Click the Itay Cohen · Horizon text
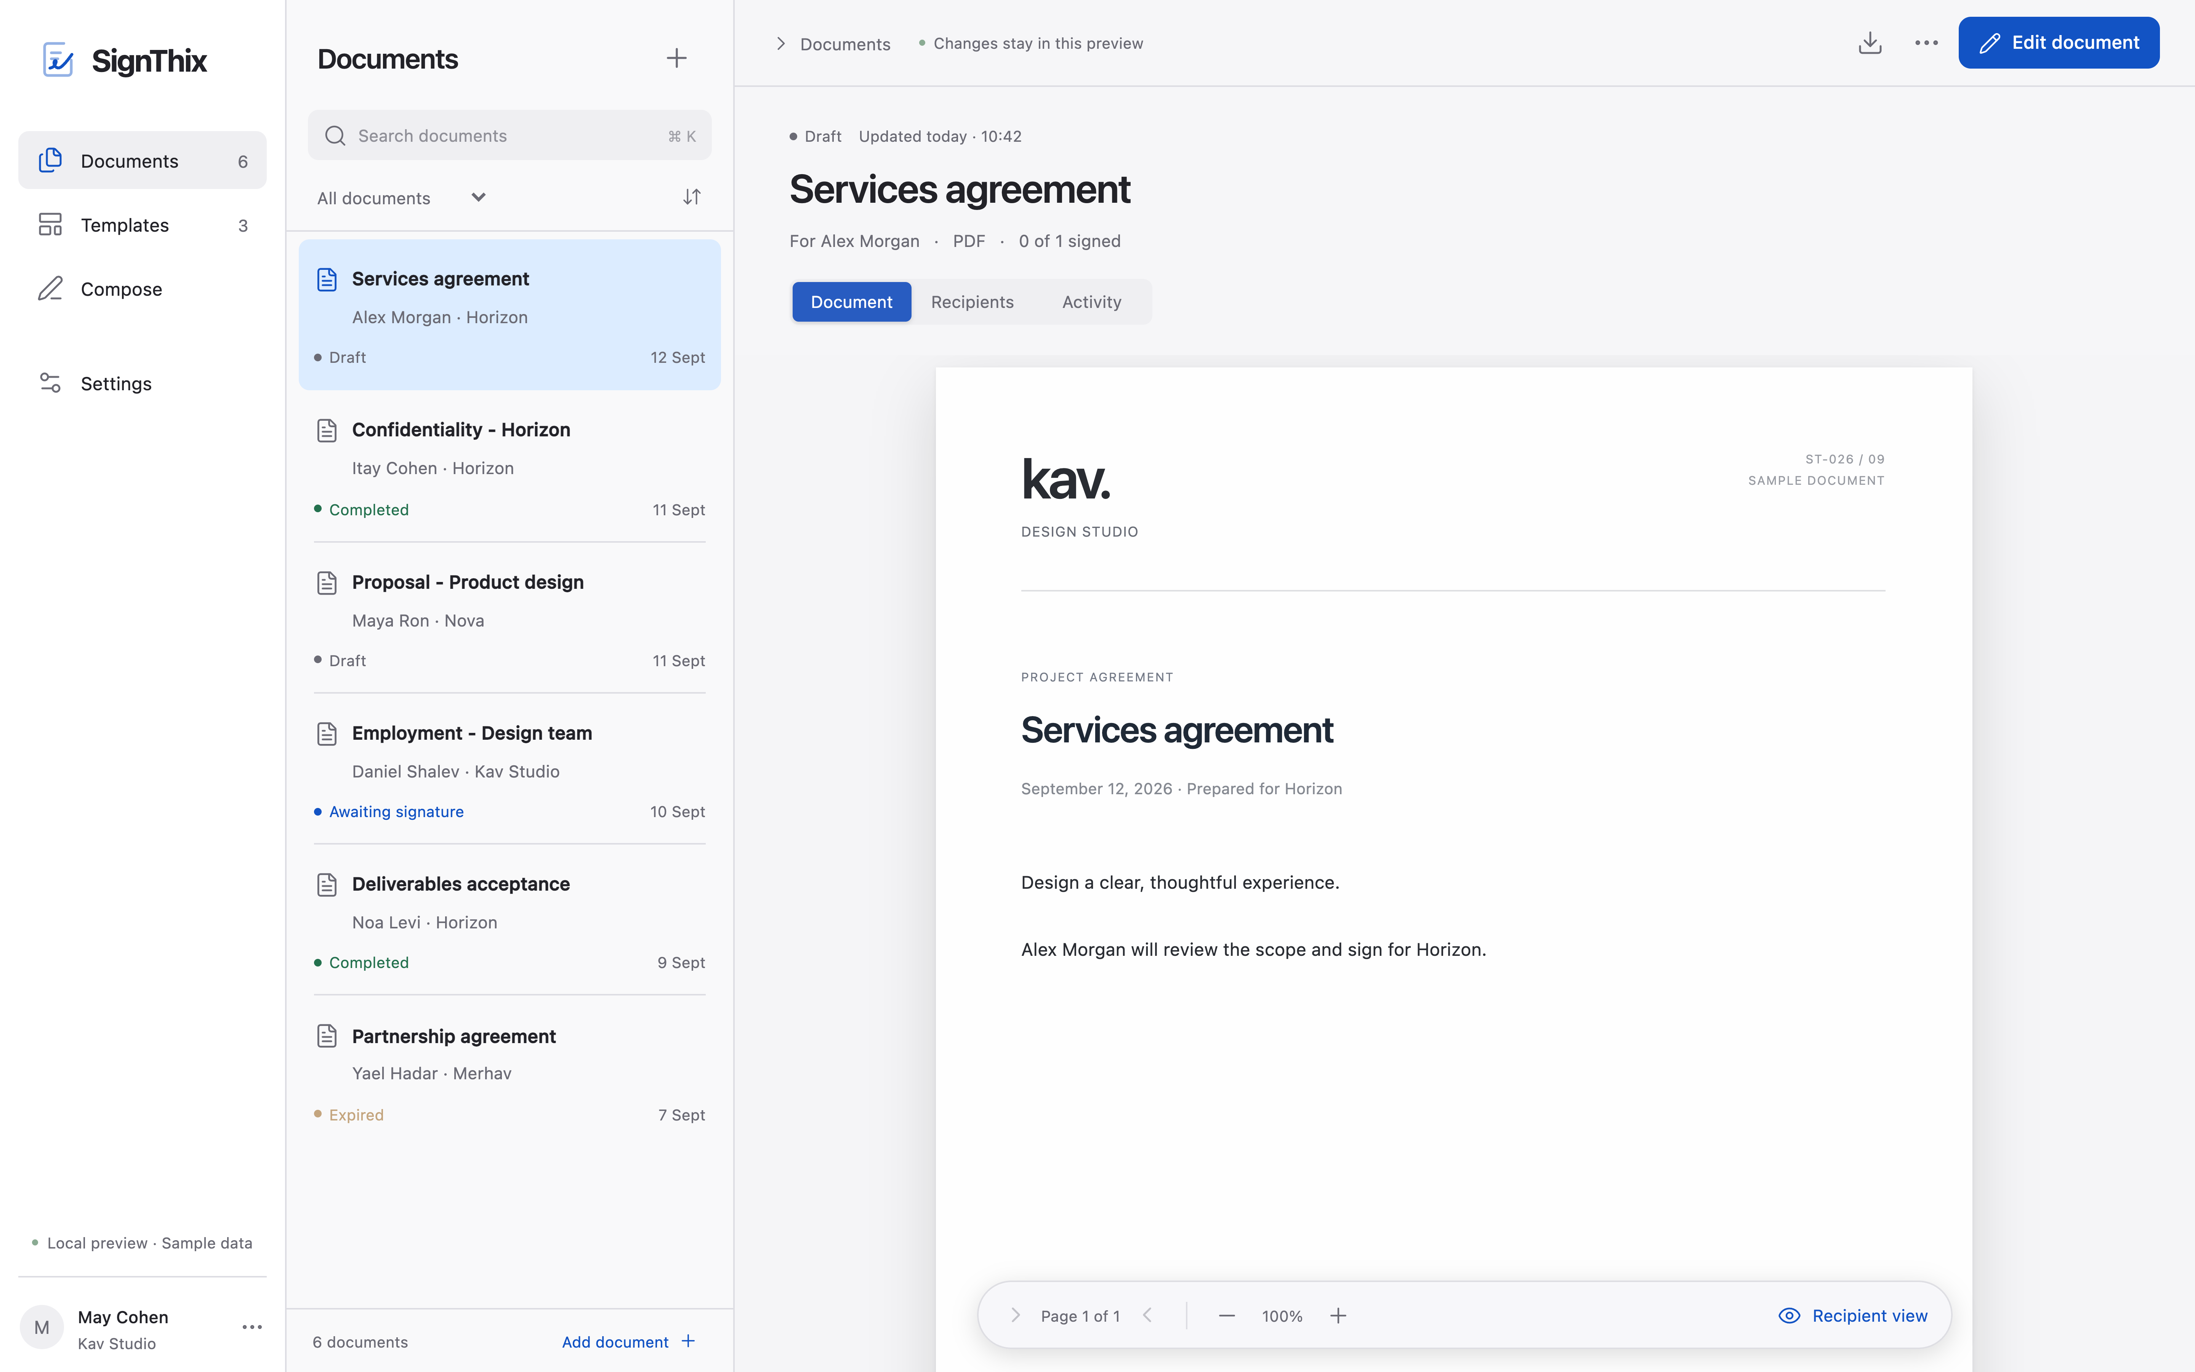The width and height of the screenshot is (2195, 1372). (x=433, y=468)
